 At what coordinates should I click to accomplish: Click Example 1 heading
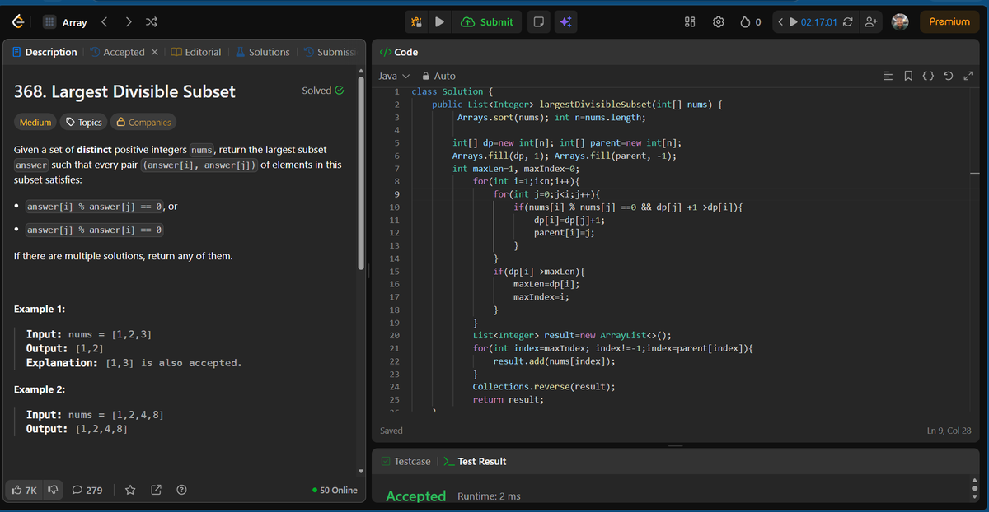point(40,310)
